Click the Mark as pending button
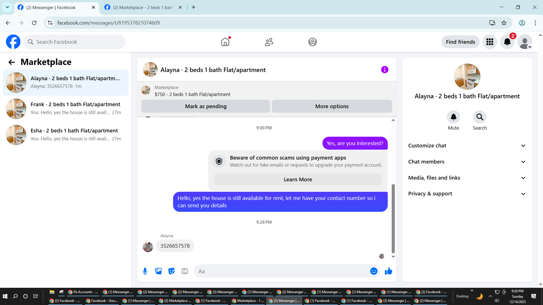The height and width of the screenshot is (305, 543). tap(206, 106)
